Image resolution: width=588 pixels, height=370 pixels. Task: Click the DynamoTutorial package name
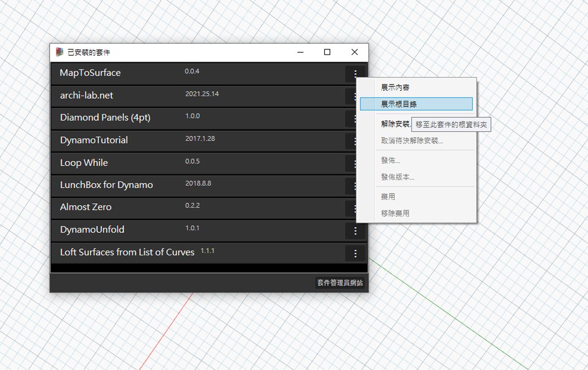[94, 140]
